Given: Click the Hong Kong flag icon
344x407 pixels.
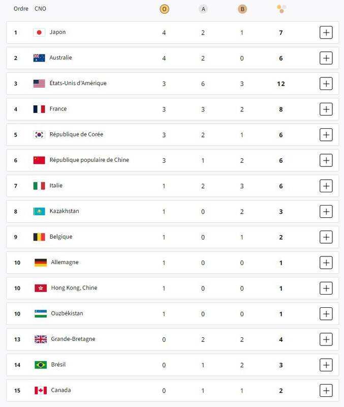Looking at the screenshot, I should 41,288.
